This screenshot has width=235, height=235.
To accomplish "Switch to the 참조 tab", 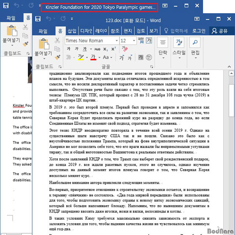I will coord(115,31).
